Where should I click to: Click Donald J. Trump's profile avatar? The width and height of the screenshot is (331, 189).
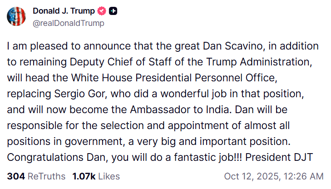point(16,16)
